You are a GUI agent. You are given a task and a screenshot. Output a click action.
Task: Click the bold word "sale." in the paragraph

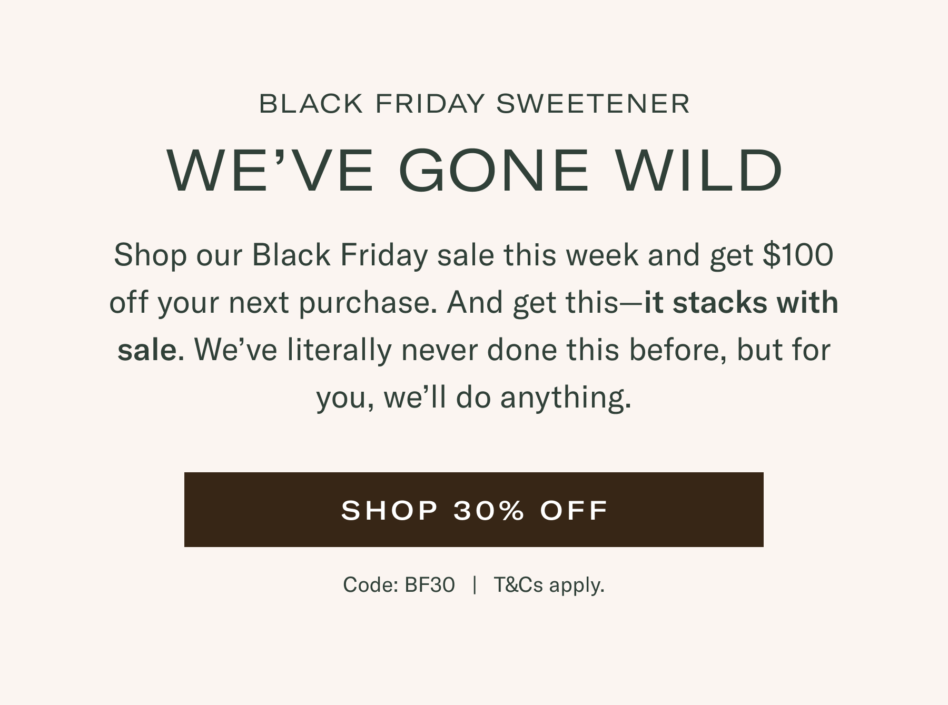pyautogui.click(x=151, y=350)
